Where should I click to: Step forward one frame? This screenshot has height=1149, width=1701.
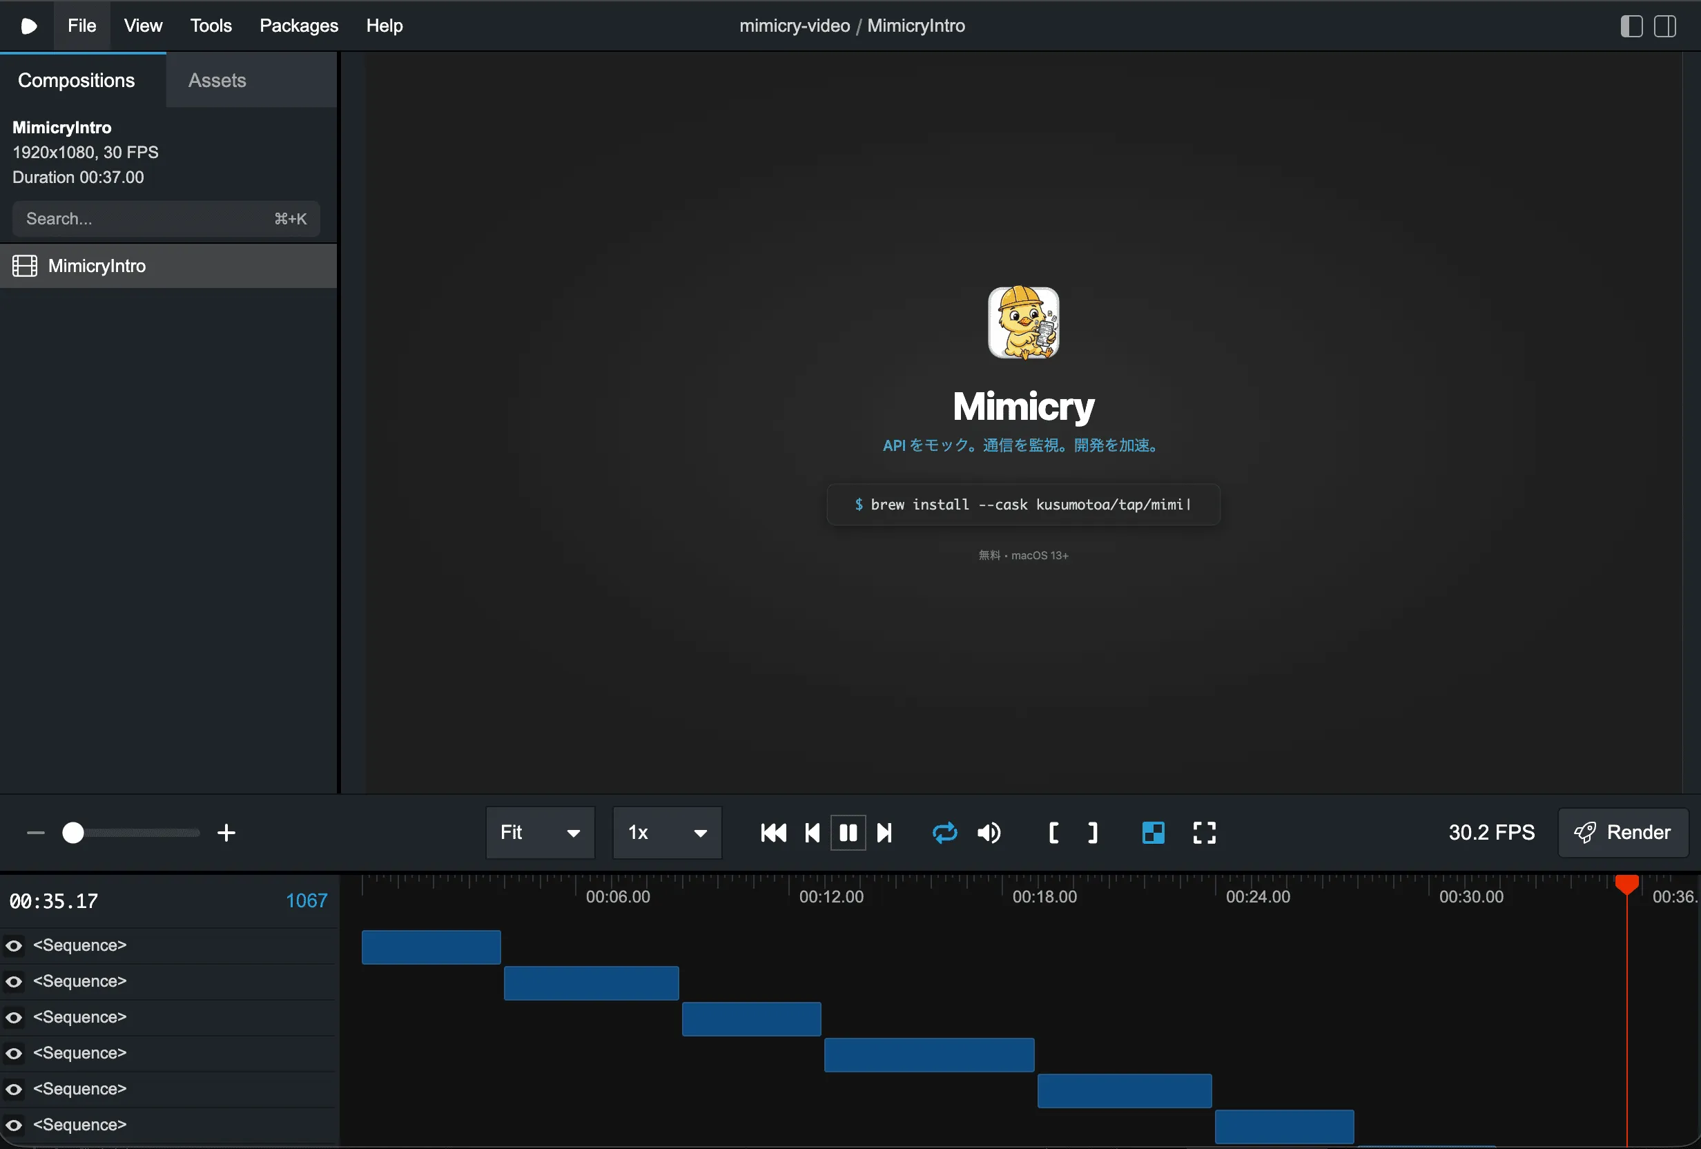884,833
